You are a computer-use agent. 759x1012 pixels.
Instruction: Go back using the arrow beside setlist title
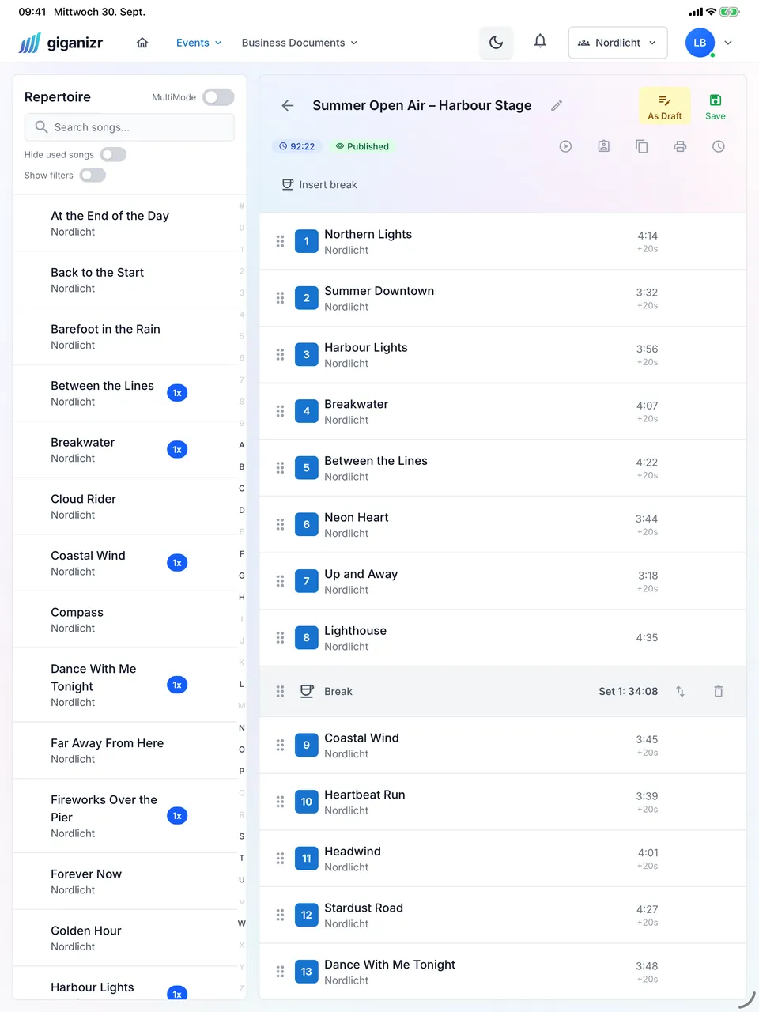point(288,105)
